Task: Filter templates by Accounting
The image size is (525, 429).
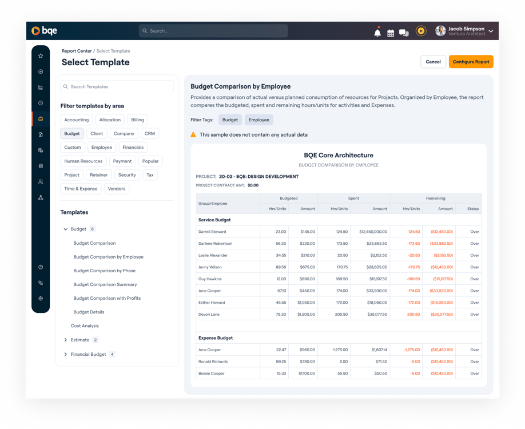Action: [x=76, y=120]
